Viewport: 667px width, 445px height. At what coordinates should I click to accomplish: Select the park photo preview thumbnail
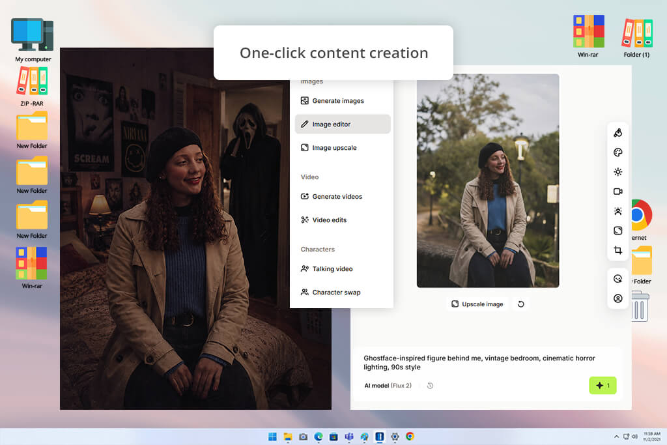[x=487, y=180]
